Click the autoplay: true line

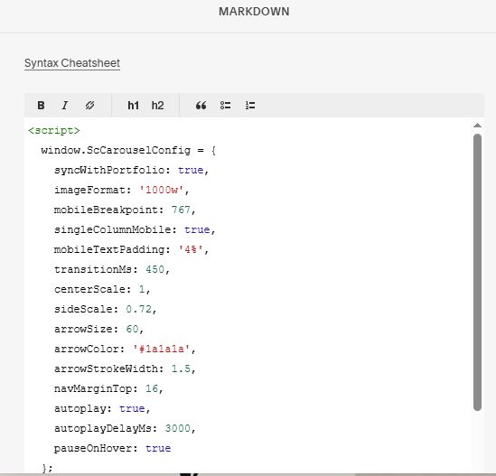tap(102, 408)
